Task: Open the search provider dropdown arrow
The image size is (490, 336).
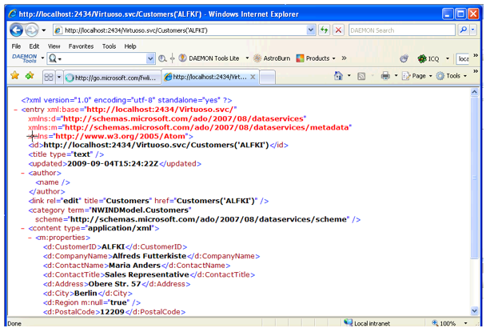Action: 473,30
